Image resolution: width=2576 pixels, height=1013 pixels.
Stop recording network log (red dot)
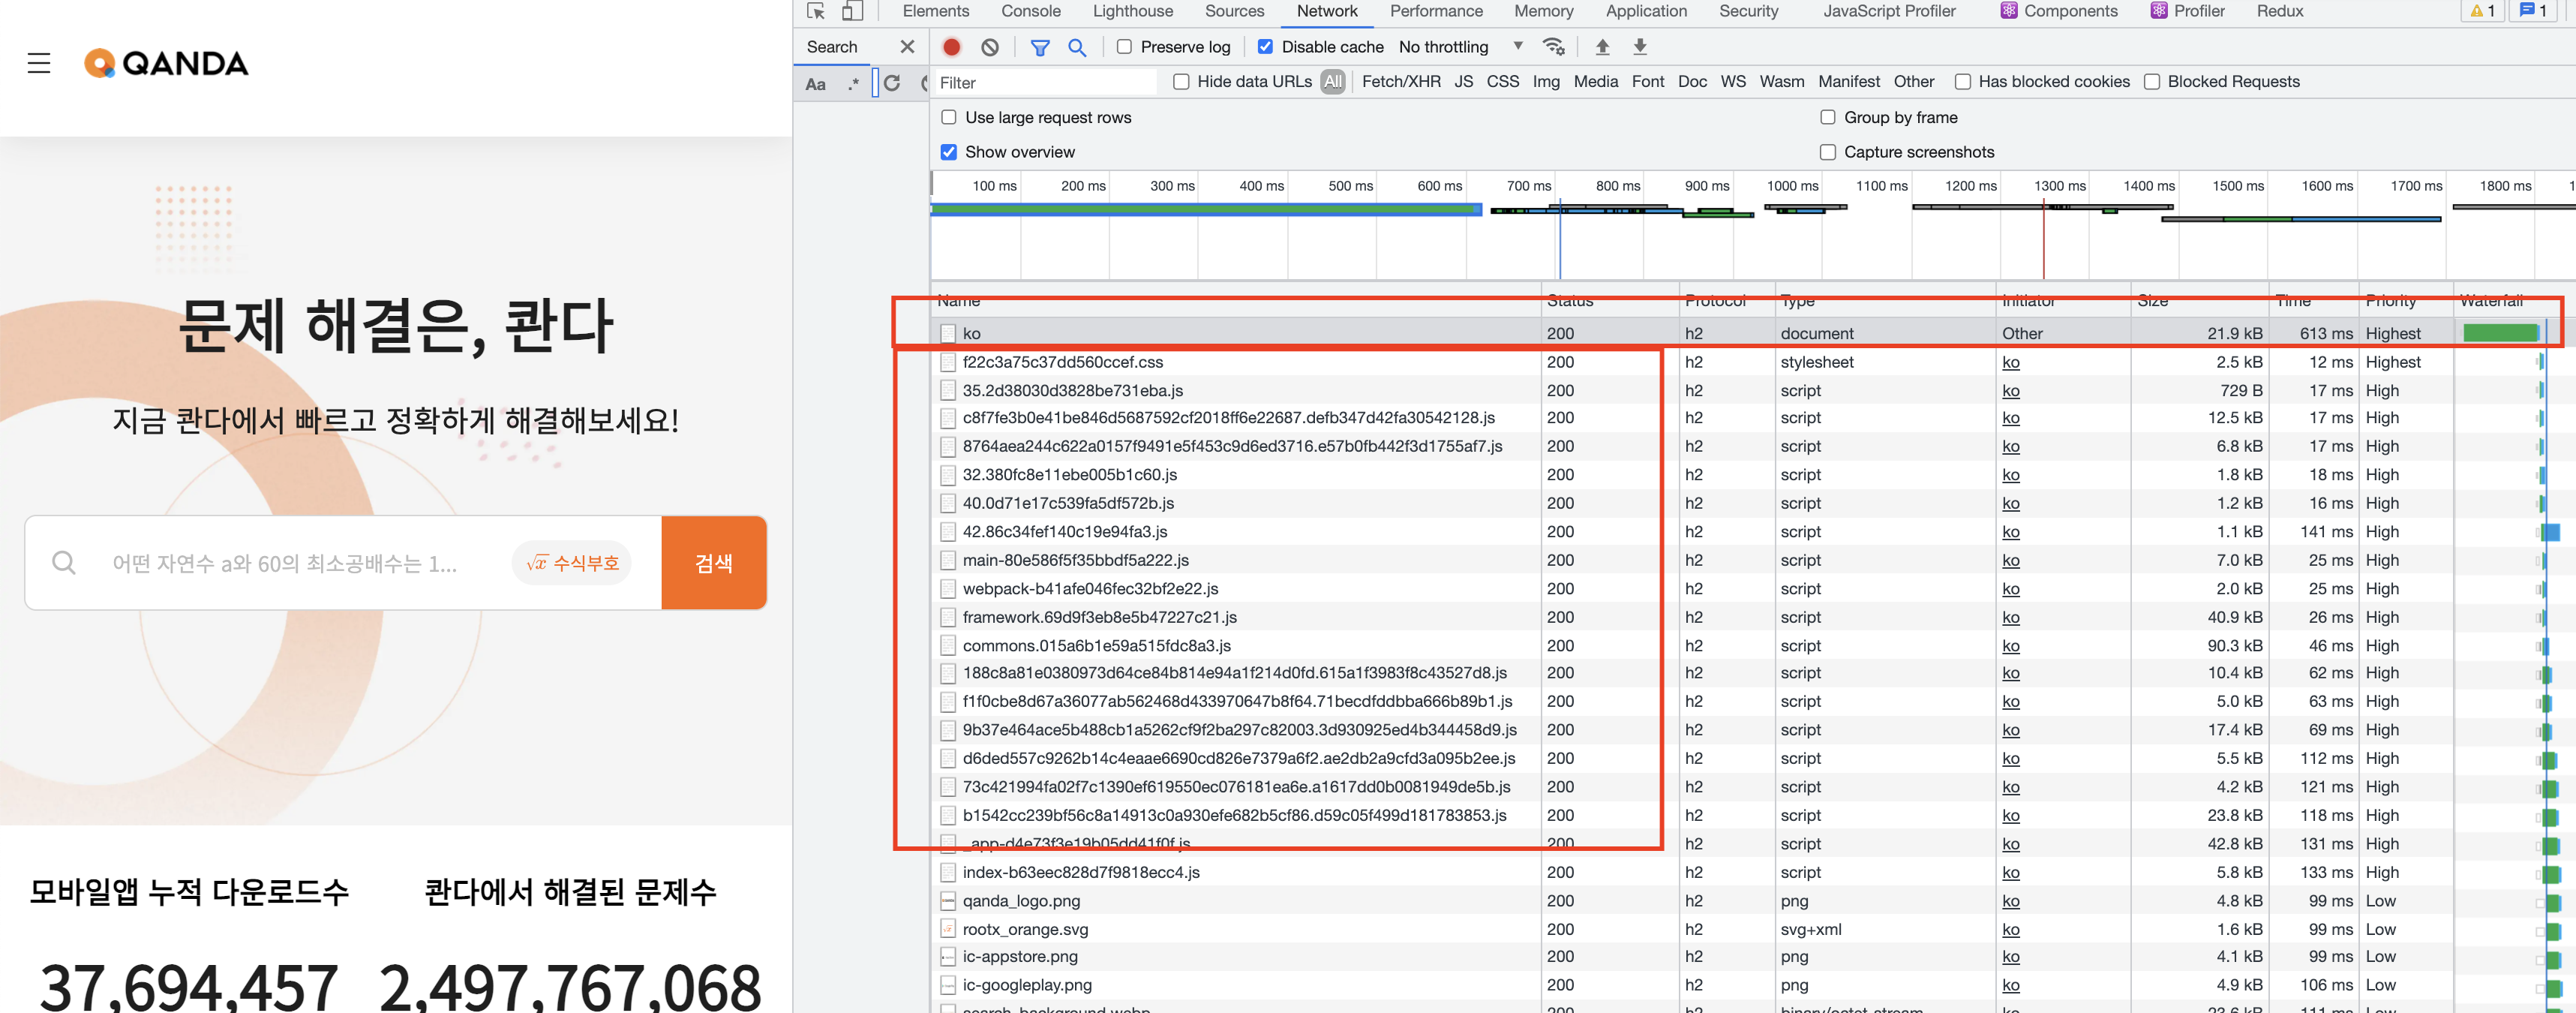pyautogui.click(x=952, y=47)
